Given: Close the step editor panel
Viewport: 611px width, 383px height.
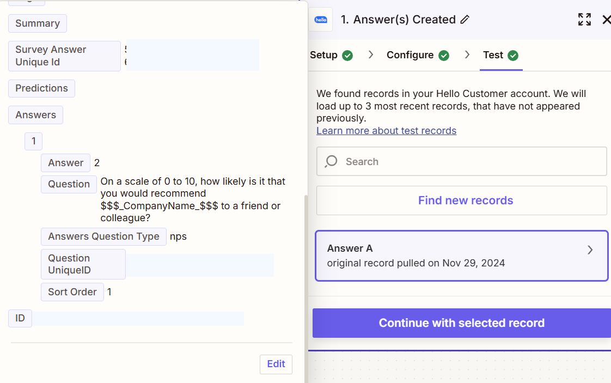Looking at the screenshot, I should [606, 20].
